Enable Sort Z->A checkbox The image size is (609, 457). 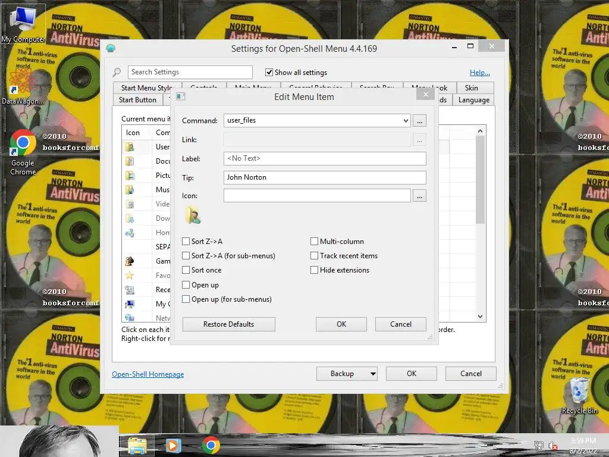coord(186,242)
